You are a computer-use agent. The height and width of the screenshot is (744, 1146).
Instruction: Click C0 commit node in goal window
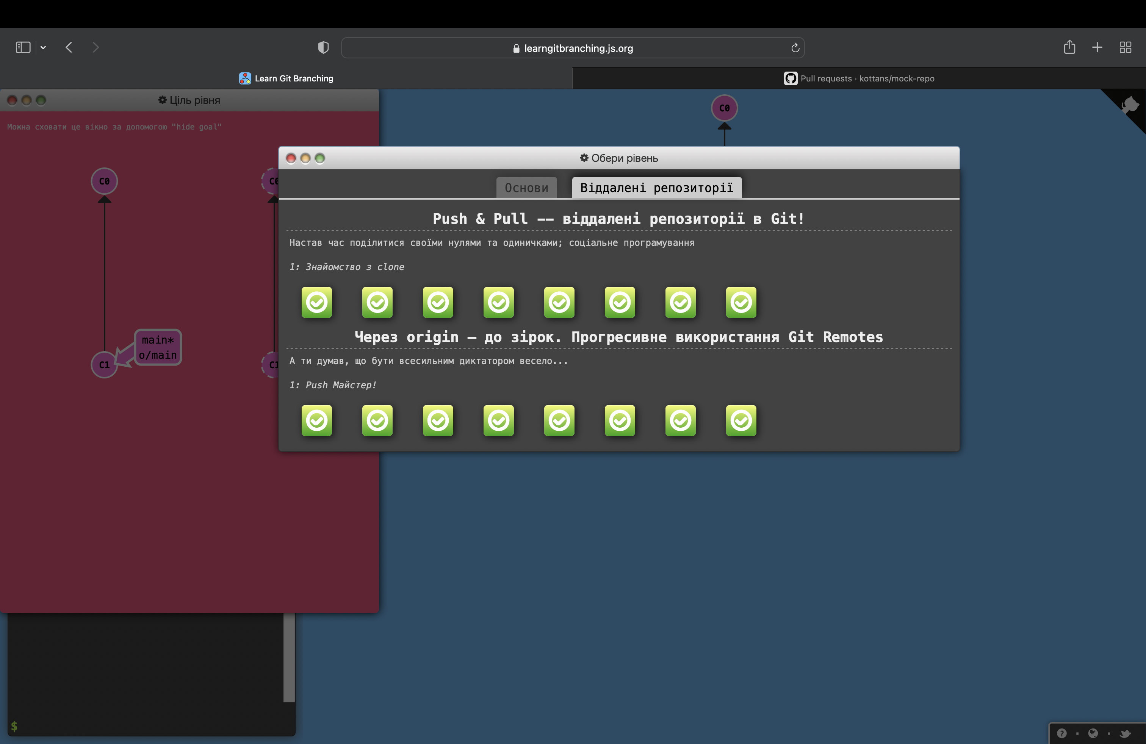coord(104,181)
